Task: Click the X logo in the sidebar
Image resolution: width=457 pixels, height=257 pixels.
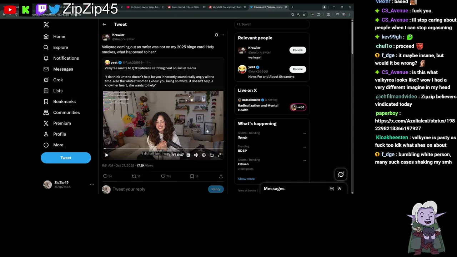Action: tap(46, 25)
